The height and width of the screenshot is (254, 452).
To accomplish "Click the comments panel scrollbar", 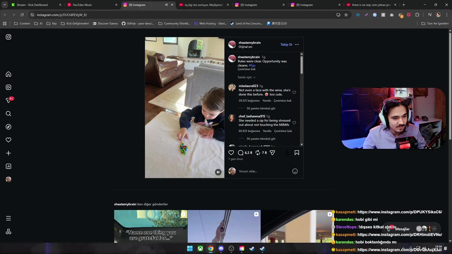I will point(302,65).
